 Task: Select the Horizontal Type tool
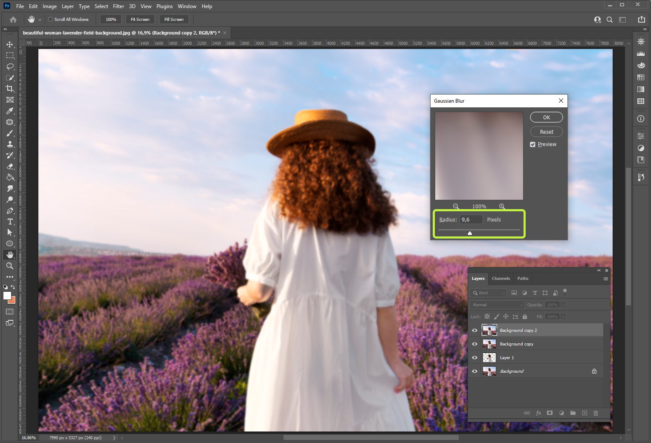click(x=10, y=221)
